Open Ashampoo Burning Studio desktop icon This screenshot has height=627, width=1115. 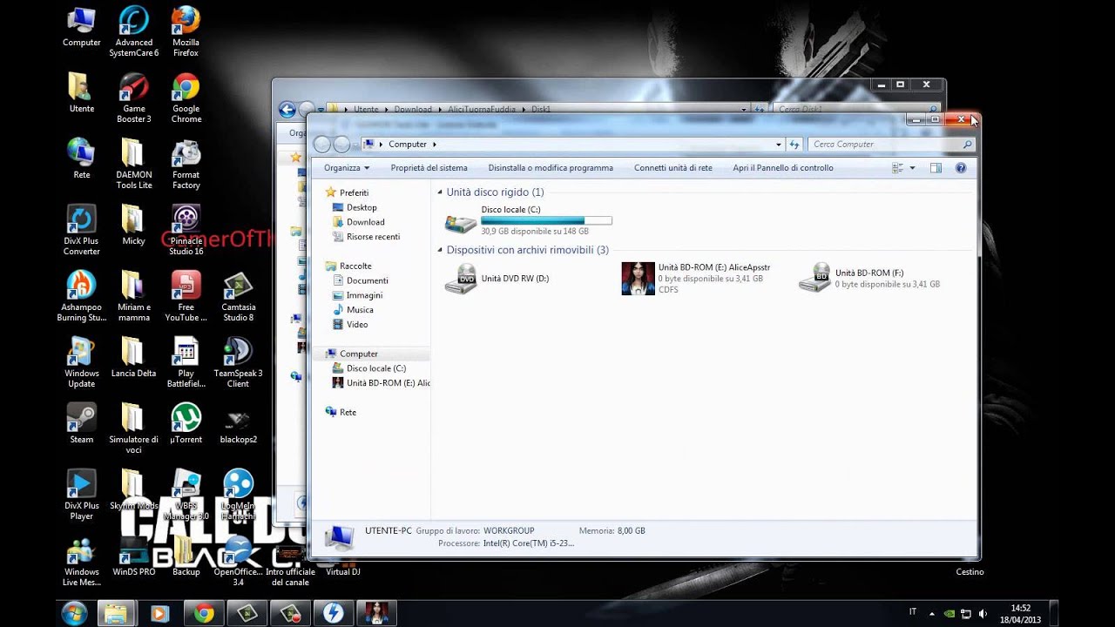pyautogui.click(x=81, y=296)
